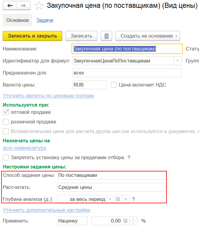Expand 'Создать на основании' dropdown

click(x=147, y=36)
